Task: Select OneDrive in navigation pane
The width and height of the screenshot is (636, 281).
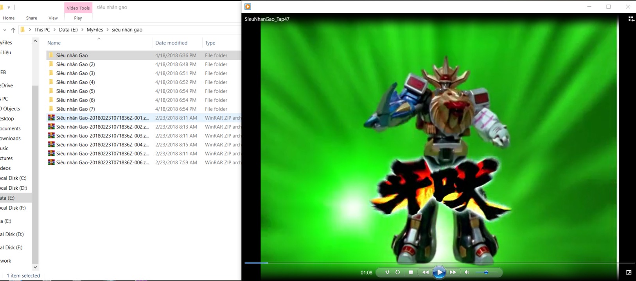Action: coord(7,85)
